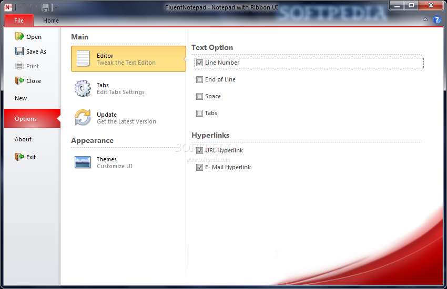Disable the URL Hyperlink checkbox
The height and width of the screenshot is (289, 447).
click(x=199, y=150)
